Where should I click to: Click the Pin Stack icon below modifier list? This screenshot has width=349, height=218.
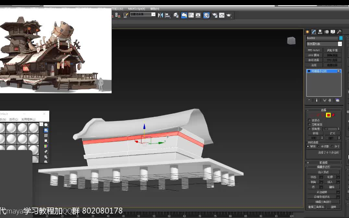(x=309, y=100)
